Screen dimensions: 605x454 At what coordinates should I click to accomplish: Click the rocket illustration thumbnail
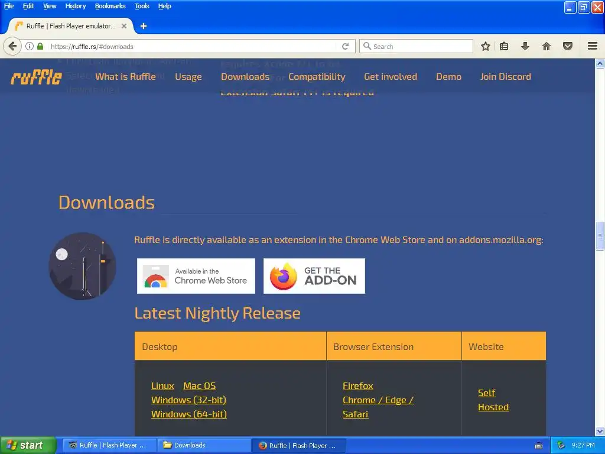pyautogui.click(x=82, y=266)
